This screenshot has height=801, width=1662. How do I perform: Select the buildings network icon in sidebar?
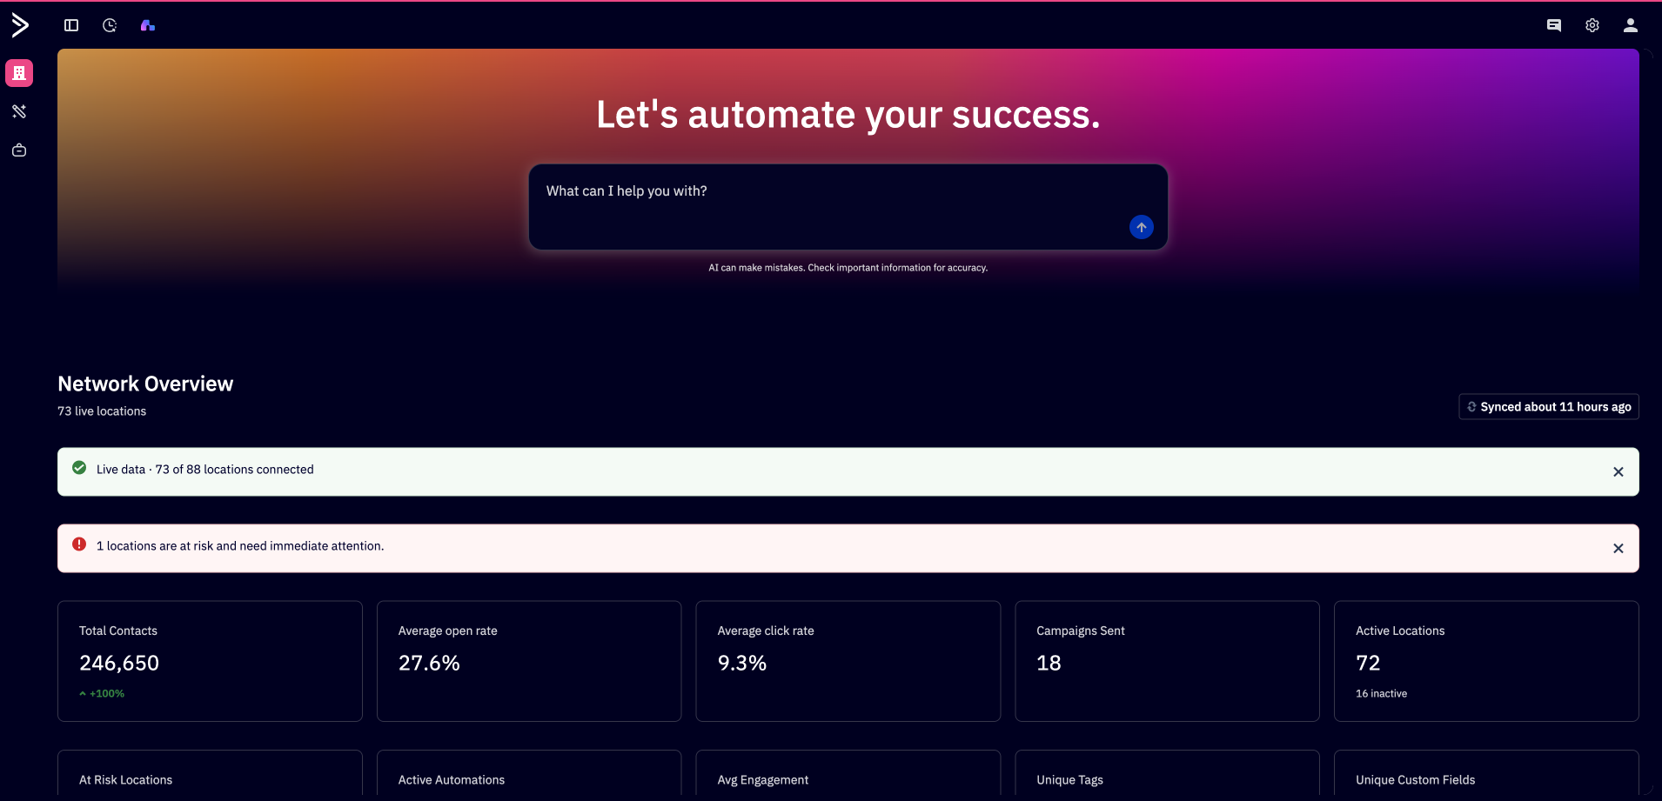tap(19, 73)
